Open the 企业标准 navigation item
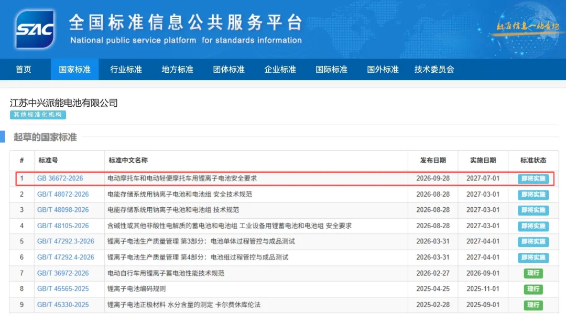566x314 pixels. (280, 69)
